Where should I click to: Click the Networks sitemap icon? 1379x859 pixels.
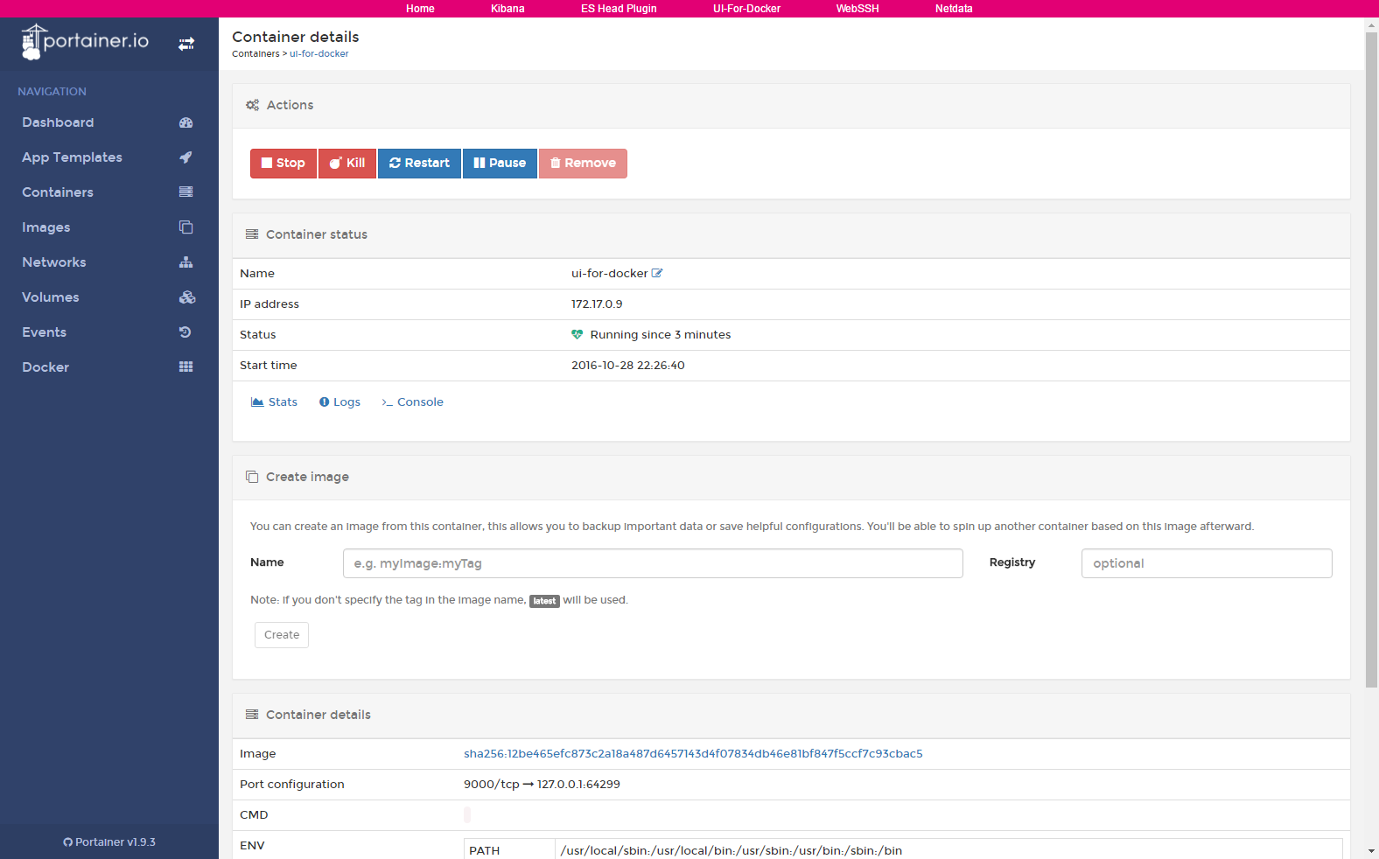pos(185,262)
